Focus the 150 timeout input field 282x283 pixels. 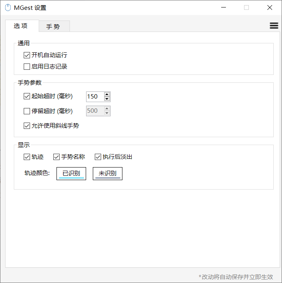click(x=95, y=97)
